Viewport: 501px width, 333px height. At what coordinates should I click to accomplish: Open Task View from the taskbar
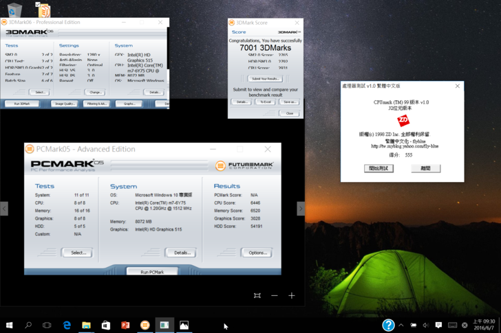tap(47, 325)
